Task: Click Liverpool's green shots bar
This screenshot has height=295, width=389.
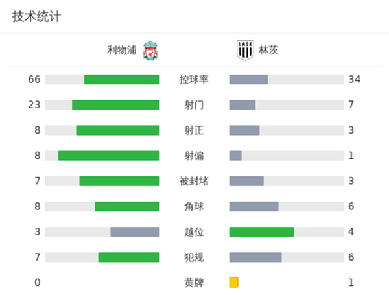Action: click(115, 105)
